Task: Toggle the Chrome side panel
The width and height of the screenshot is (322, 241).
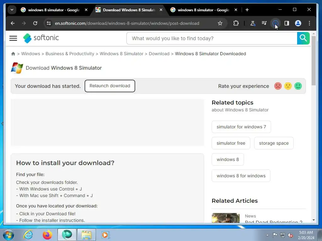Action: (x=287, y=23)
